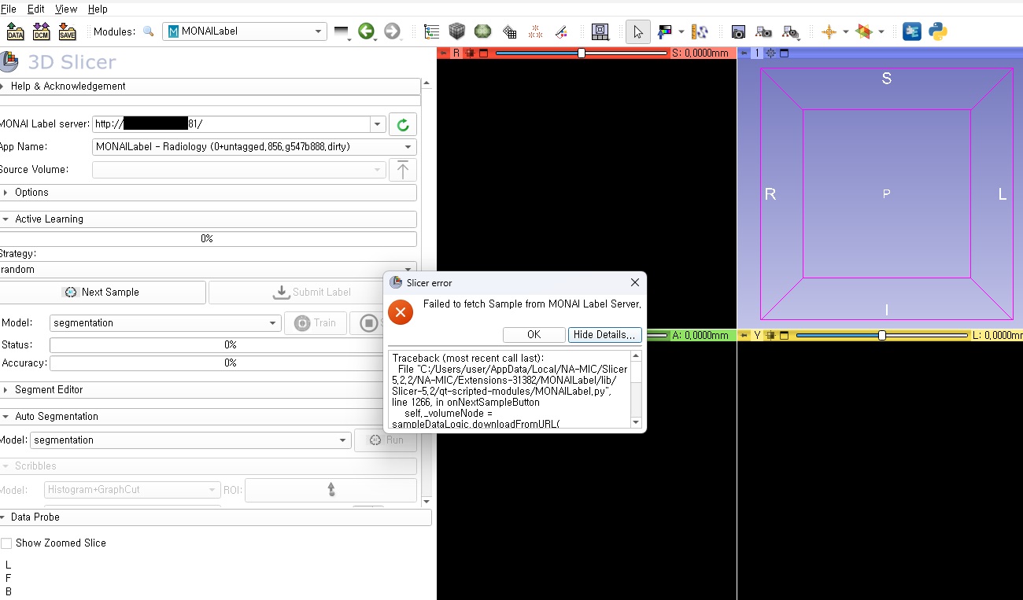Open the DICOM module via DCM icon
Screen dimensions: 1023x600
[41, 31]
